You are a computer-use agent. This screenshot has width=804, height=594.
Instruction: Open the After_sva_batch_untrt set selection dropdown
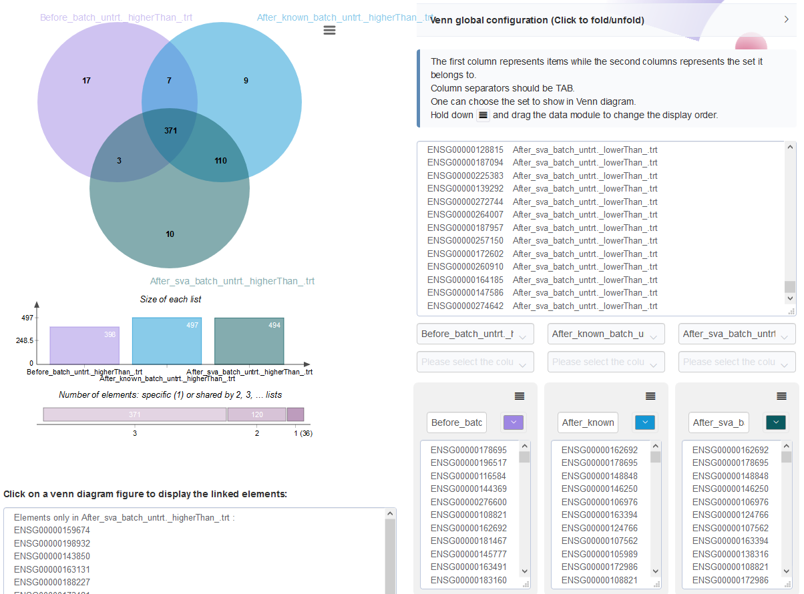pos(737,334)
